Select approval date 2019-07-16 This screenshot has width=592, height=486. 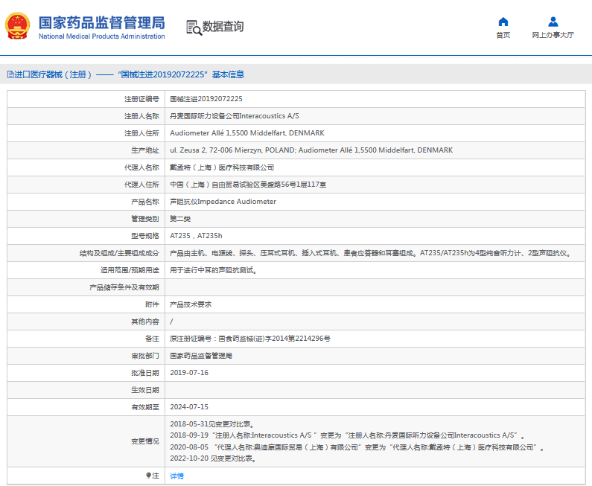(189, 373)
